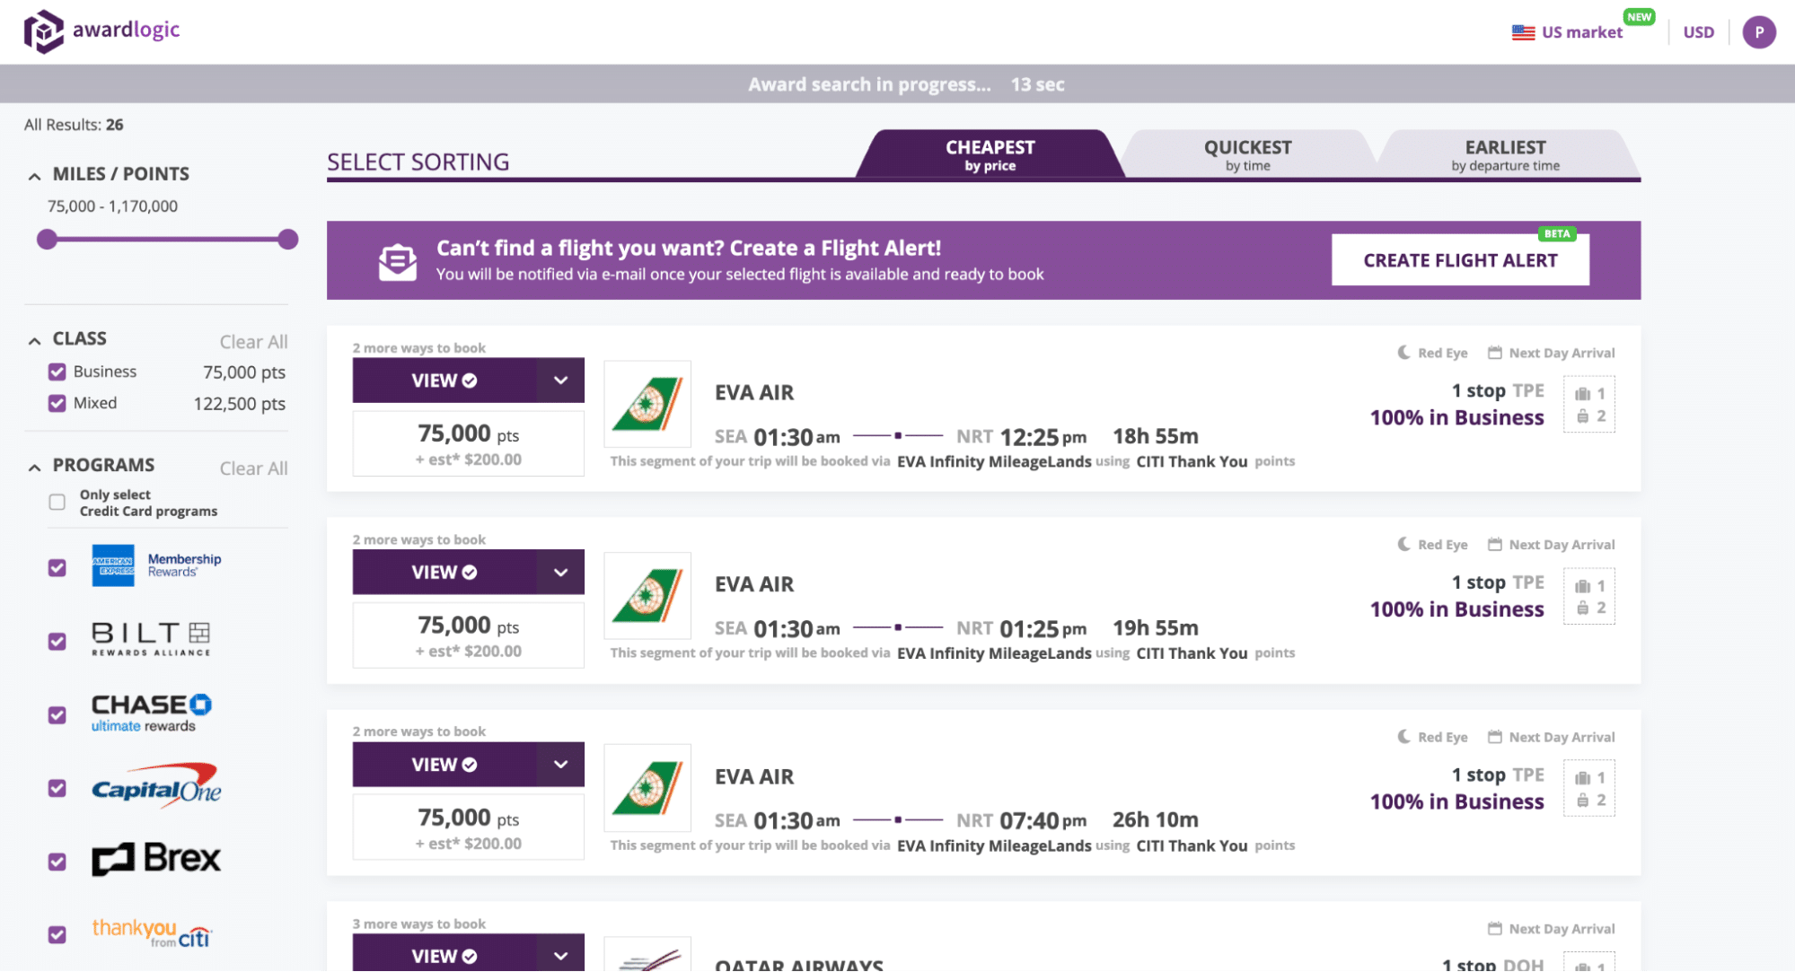Uncheck the Business class checkbox
Screen dimensions: 1795x972
[57, 372]
